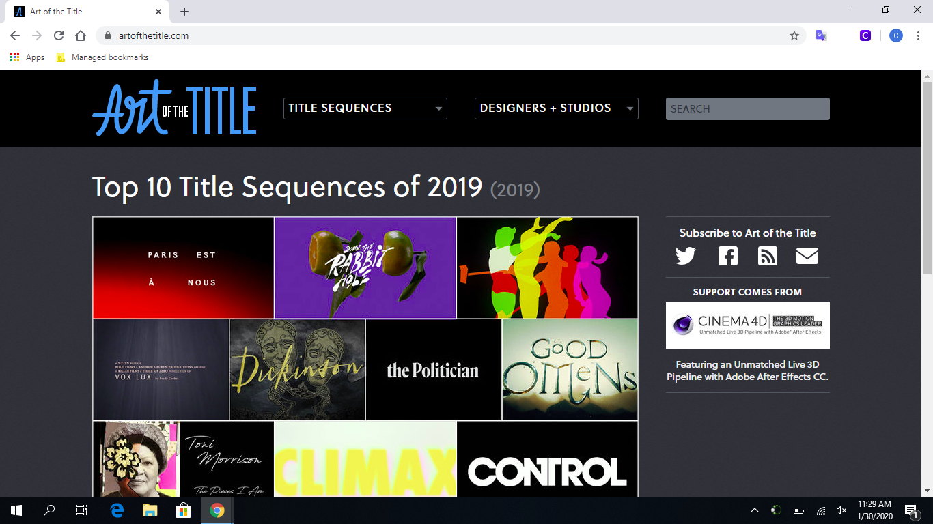This screenshot has height=524, width=933.
Task: Click the Art of the Title logo
Action: pyautogui.click(x=174, y=108)
